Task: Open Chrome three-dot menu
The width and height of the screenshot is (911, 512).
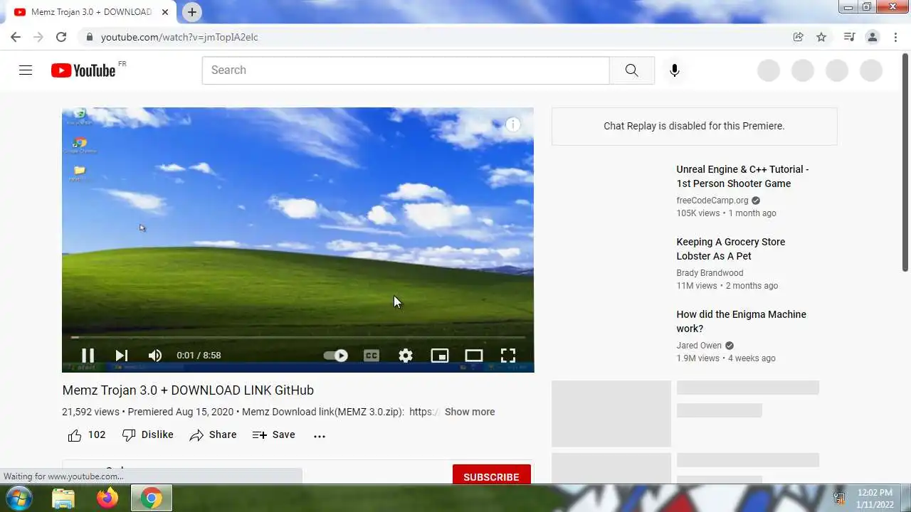Action: click(895, 37)
